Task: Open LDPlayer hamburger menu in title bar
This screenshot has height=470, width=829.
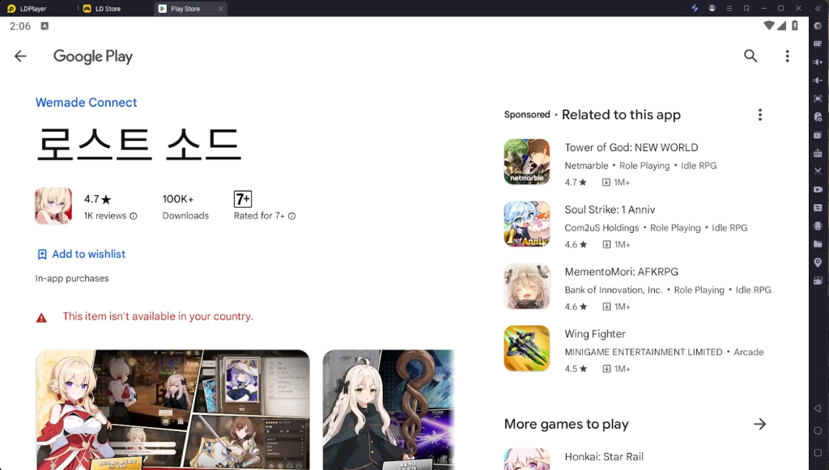Action: tap(729, 8)
